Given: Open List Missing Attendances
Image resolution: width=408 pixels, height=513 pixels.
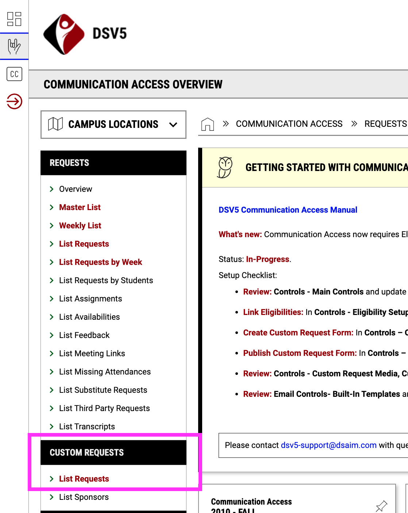Looking at the screenshot, I should pyautogui.click(x=105, y=372).
